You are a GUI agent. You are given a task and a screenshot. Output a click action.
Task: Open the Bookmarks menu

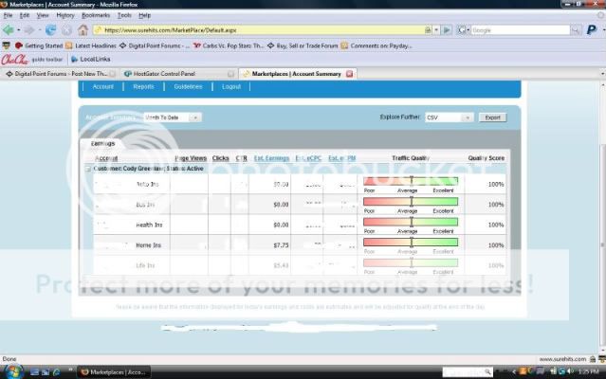[96, 15]
